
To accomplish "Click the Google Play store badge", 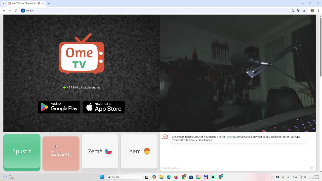I will [59, 107].
